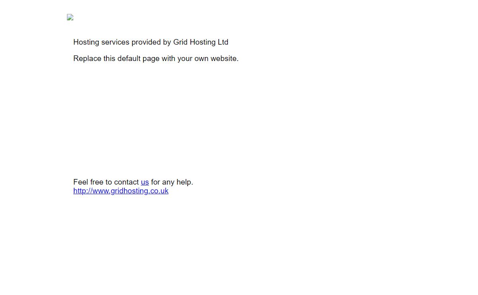The height and width of the screenshot is (295, 478).
Task: Click the broken image icon at top
Action: pos(70,17)
